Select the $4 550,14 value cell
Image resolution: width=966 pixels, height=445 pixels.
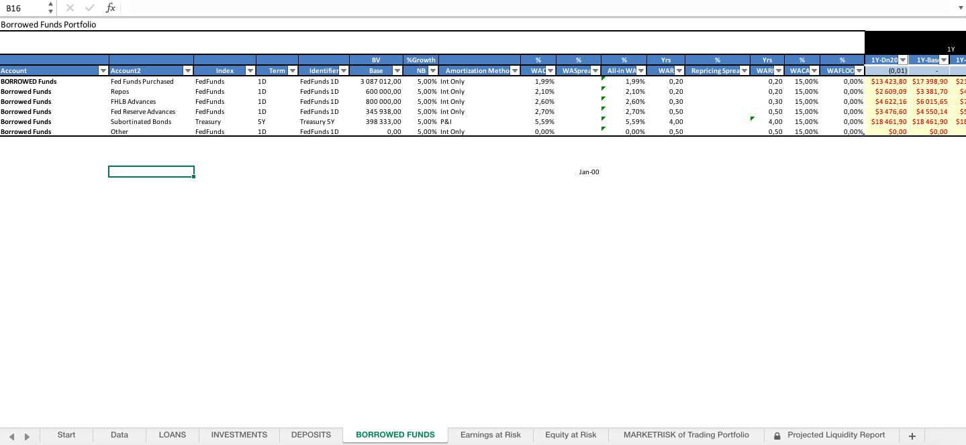click(x=929, y=112)
